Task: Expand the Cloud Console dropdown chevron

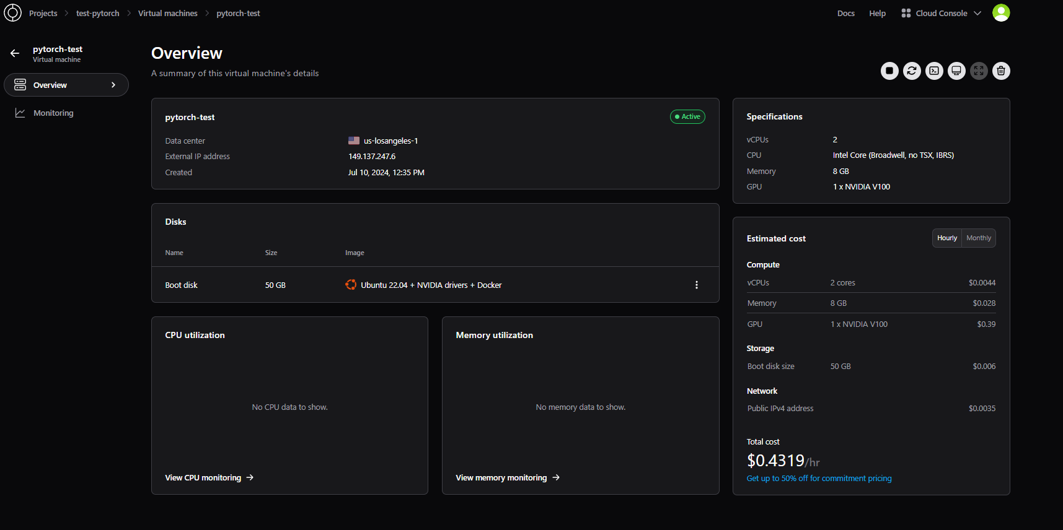Action: tap(977, 13)
